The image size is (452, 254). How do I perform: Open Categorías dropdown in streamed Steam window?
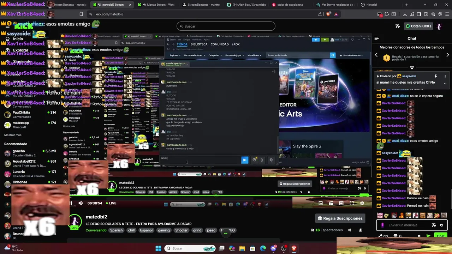215,55
